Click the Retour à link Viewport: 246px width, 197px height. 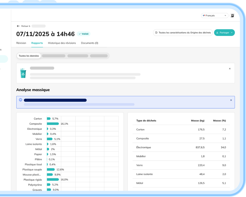(26, 26)
